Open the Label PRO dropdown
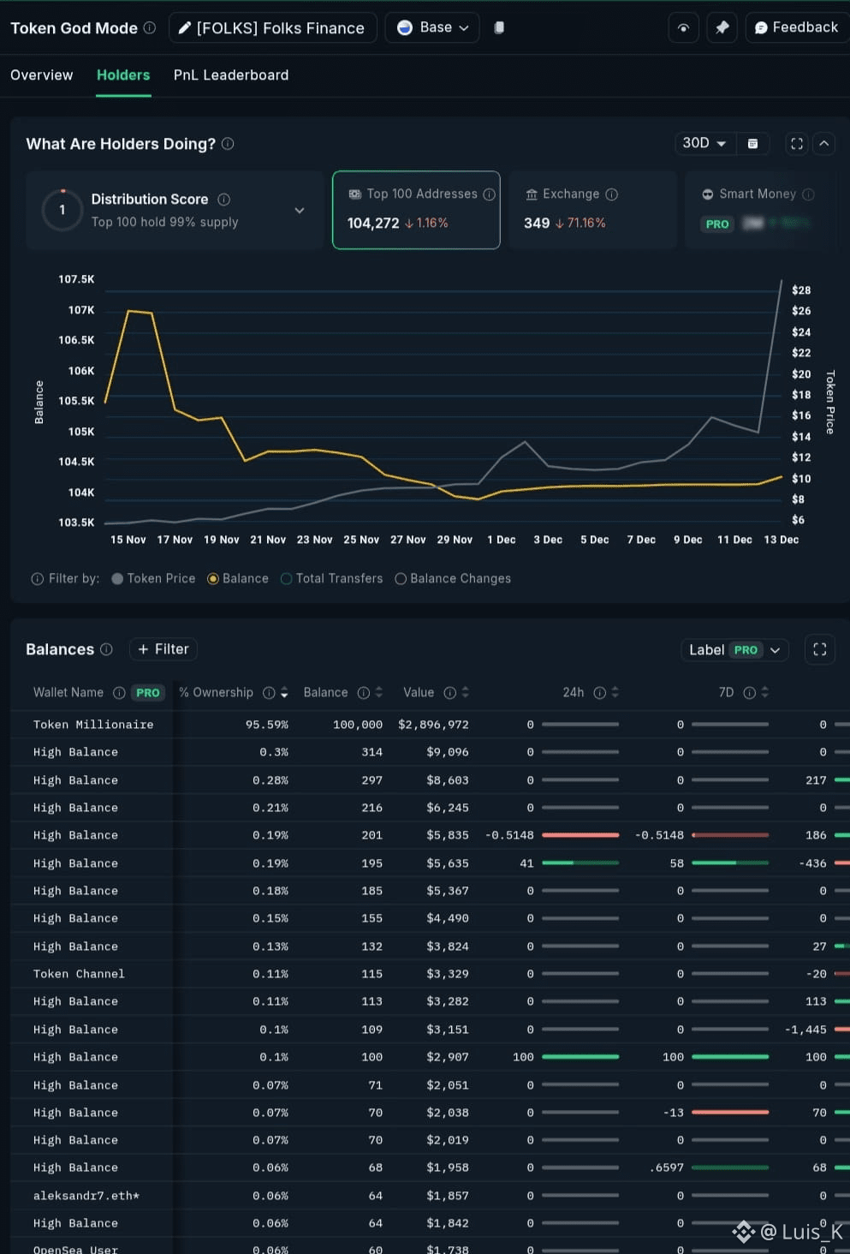Image resolution: width=850 pixels, height=1254 pixels. (734, 650)
